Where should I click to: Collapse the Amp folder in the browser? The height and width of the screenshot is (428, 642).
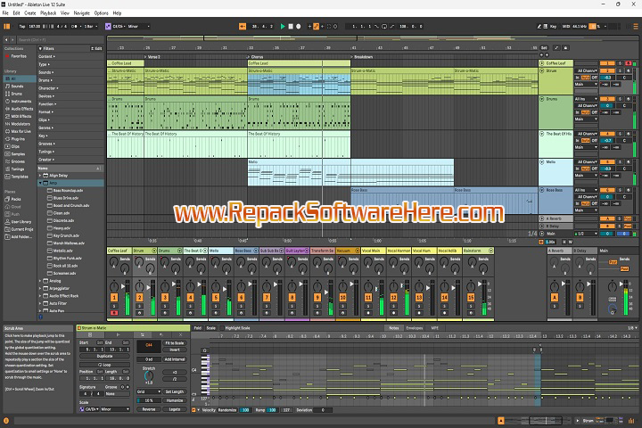point(40,183)
